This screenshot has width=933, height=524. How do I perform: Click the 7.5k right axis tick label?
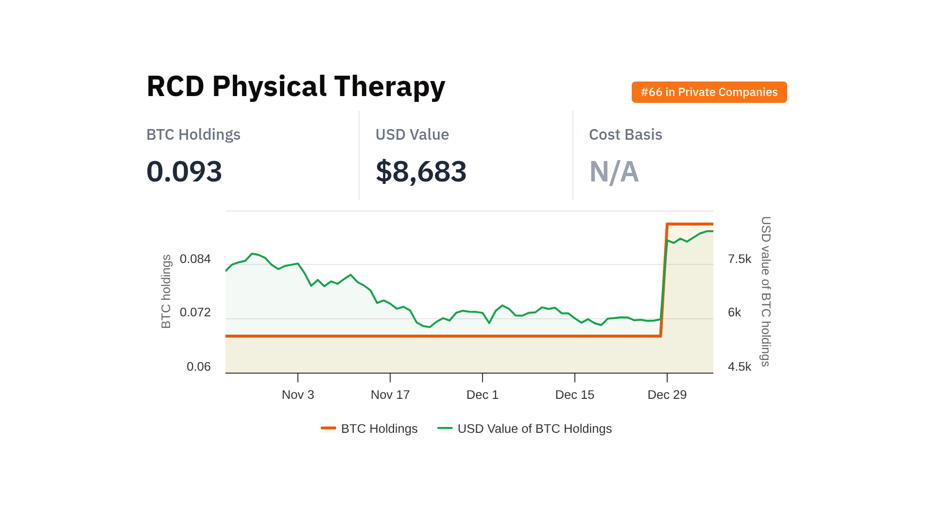click(739, 259)
